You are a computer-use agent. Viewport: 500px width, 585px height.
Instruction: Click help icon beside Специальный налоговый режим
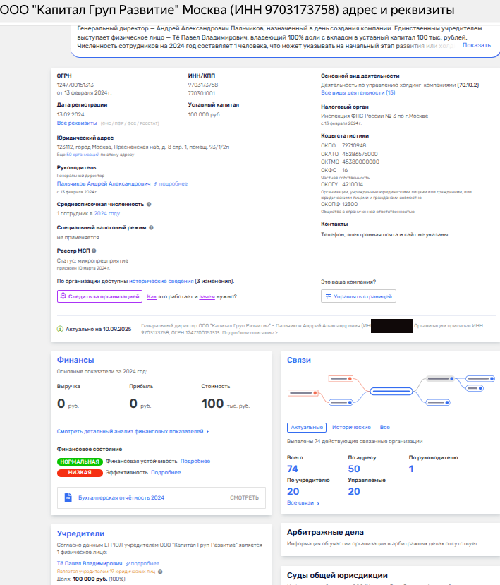[x=152, y=227]
